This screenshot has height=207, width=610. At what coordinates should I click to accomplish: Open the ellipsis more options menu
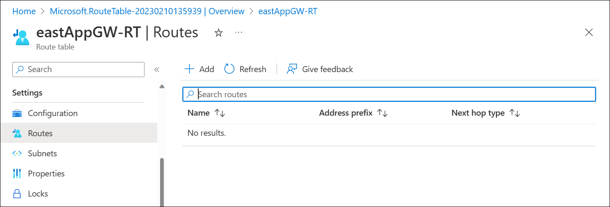[x=239, y=32]
